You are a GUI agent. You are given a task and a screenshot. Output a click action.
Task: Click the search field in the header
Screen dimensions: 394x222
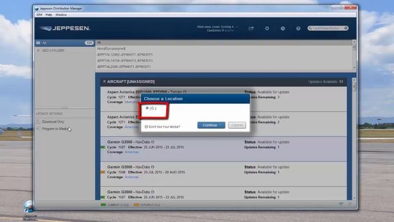click(x=328, y=28)
